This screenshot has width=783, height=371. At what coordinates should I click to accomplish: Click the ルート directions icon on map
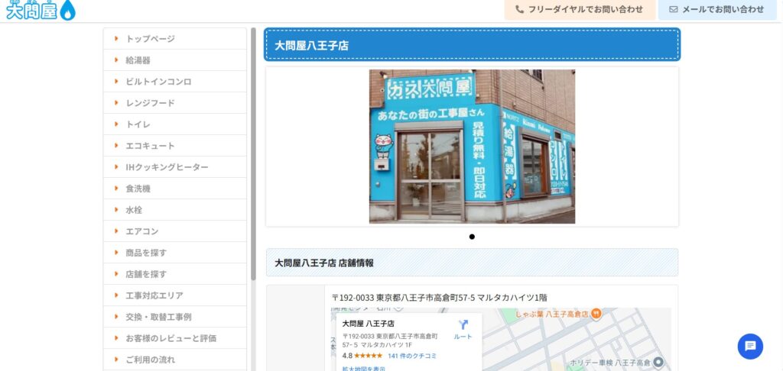click(x=463, y=325)
